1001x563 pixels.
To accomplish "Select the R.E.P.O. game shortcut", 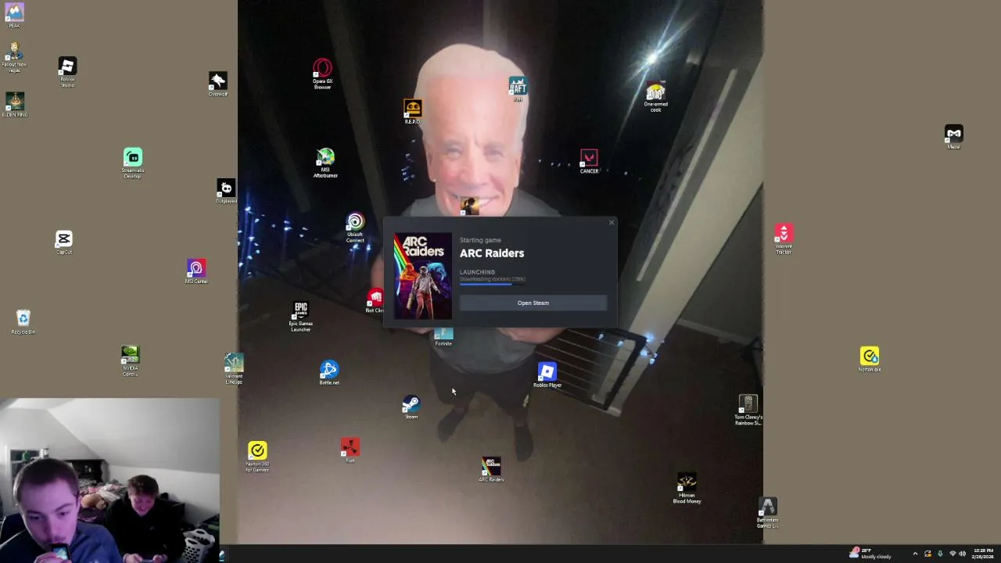I will click(x=412, y=112).
